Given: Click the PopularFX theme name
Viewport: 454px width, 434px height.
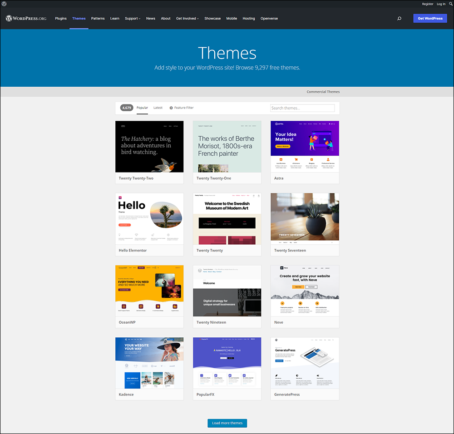Looking at the screenshot, I should [205, 395].
